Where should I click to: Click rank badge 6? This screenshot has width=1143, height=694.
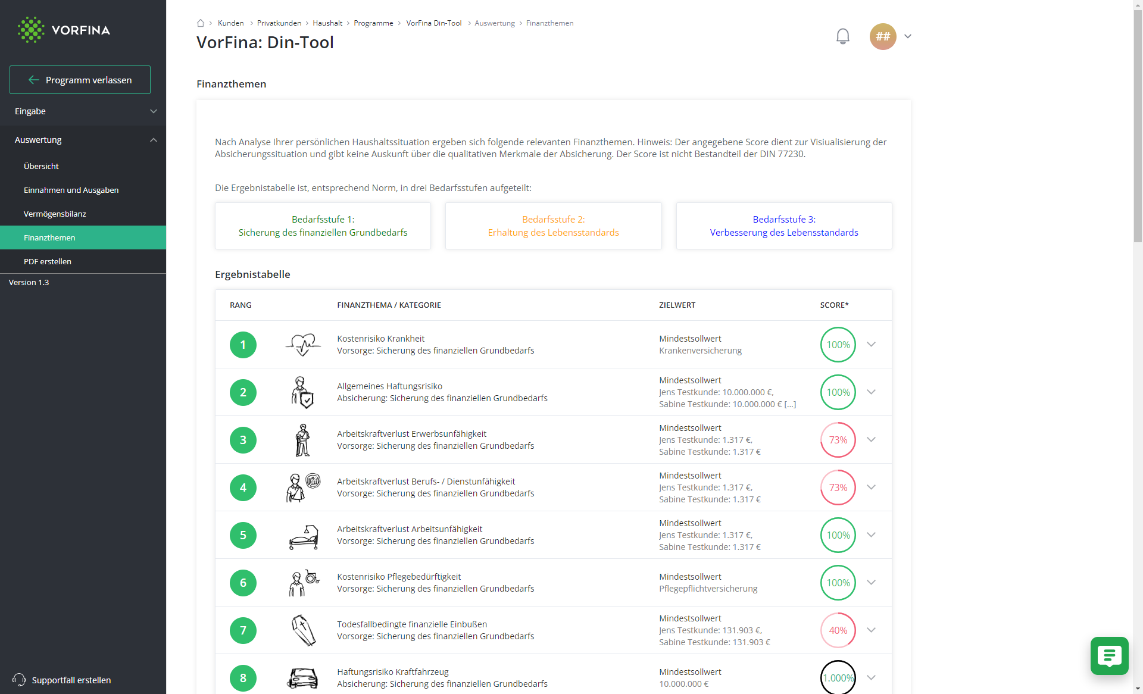click(x=243, y=583)
